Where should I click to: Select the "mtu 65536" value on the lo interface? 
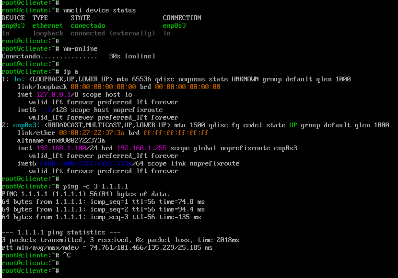134,79
